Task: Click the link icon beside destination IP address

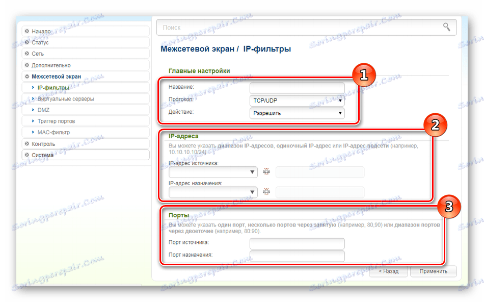Action: click(266, 192)
